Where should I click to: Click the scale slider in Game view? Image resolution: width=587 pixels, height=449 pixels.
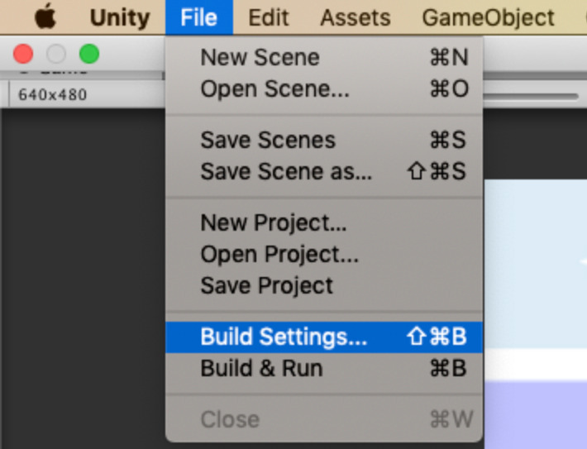529,97
